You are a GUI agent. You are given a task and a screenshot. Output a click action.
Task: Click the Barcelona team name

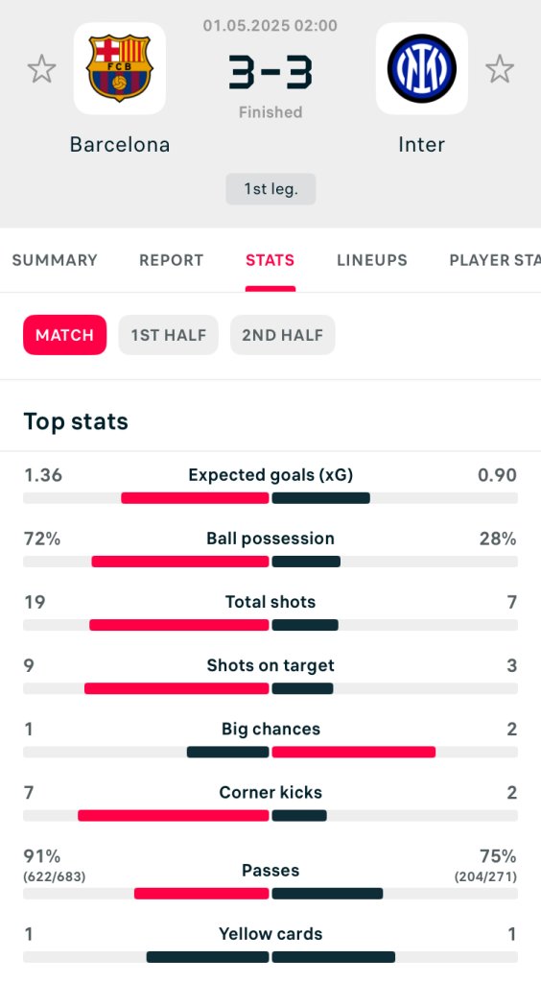pyautogui.click(x=120, y=145)
